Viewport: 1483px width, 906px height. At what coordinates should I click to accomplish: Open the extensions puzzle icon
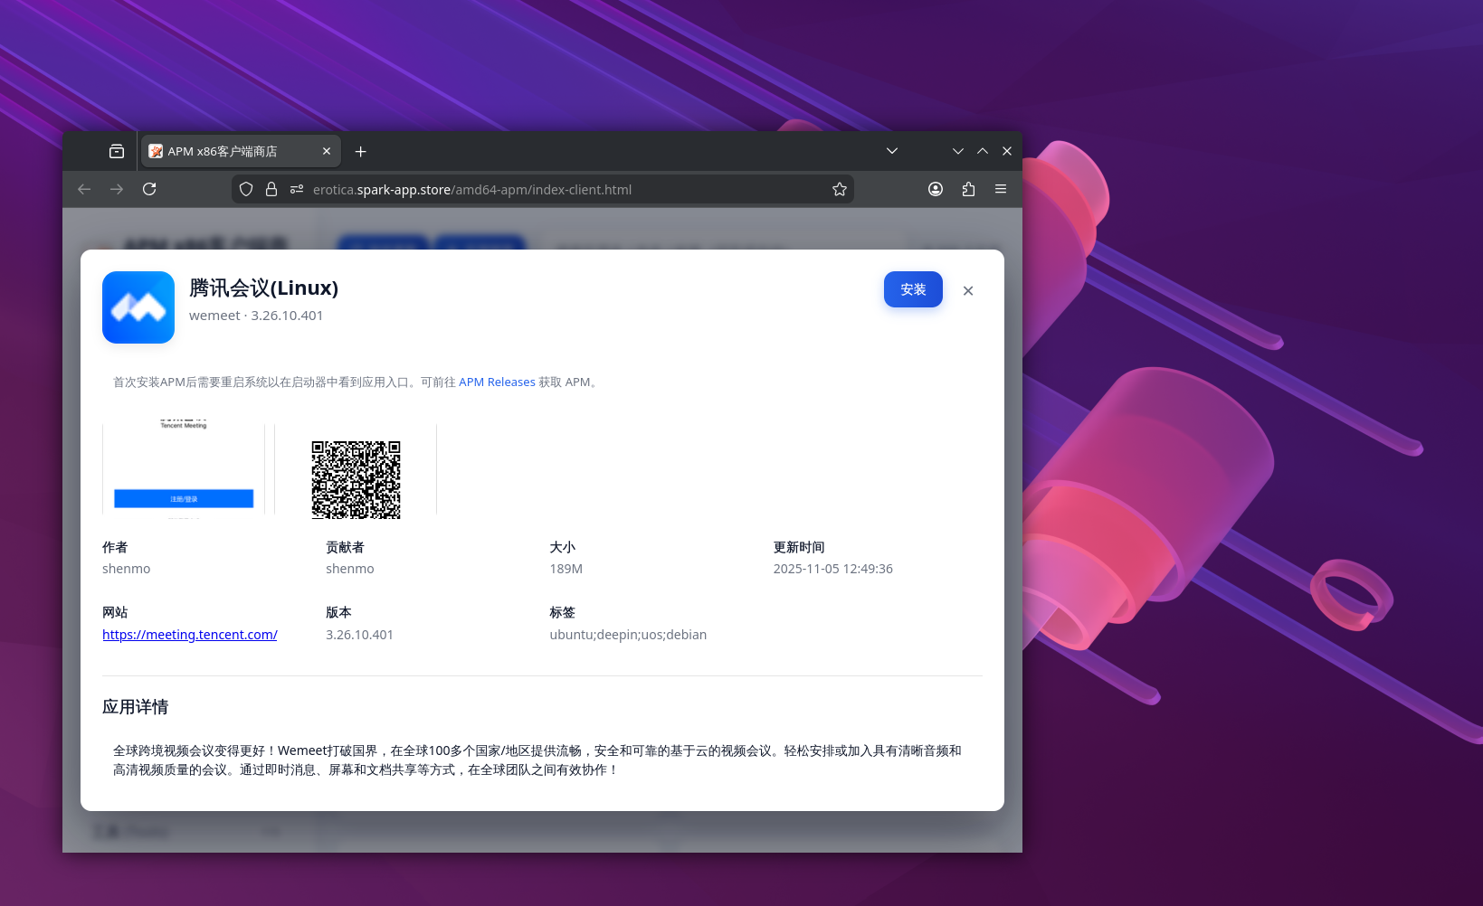click(x=968, y=189)
